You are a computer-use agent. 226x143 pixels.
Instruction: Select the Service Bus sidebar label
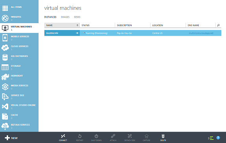pyautogui.click(x=17, y=95)
